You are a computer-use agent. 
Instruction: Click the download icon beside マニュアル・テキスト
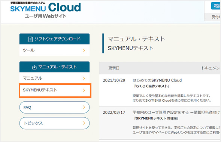[34, 67]
